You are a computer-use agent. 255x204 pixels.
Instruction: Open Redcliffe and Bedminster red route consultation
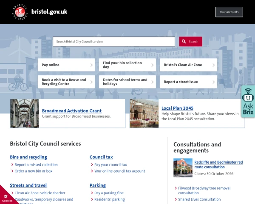pyautogui.click(x=218, y=164)
